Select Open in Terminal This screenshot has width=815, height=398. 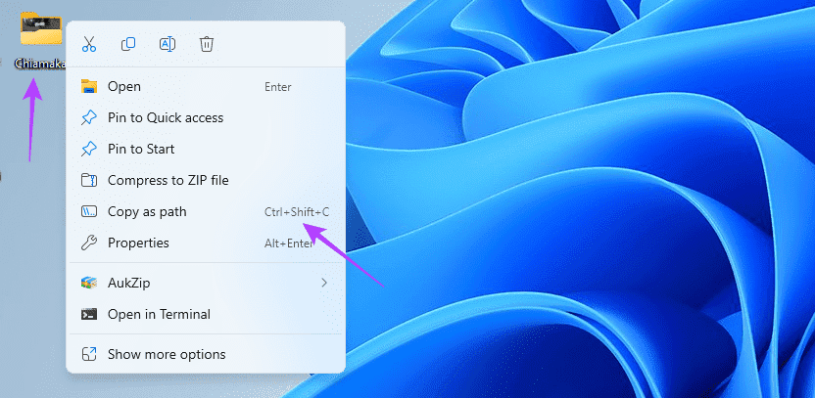pos(206,314)
